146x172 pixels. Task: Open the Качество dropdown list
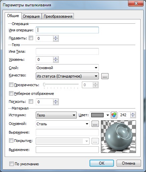[x=67, y=76]
